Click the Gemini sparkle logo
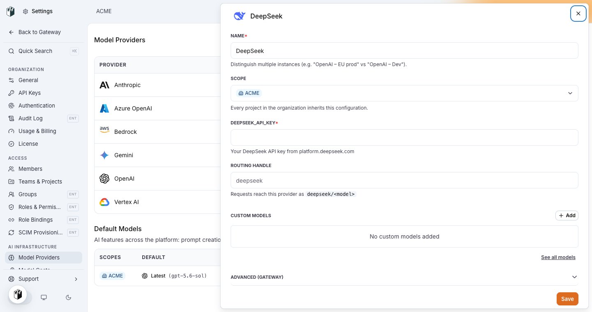The width and height of the screenshot is (592, 312). coord(104,155)
